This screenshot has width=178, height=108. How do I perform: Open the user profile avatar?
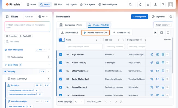pos(171,5)
